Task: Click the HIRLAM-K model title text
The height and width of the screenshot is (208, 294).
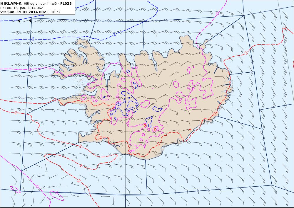Action: [11, 4]
